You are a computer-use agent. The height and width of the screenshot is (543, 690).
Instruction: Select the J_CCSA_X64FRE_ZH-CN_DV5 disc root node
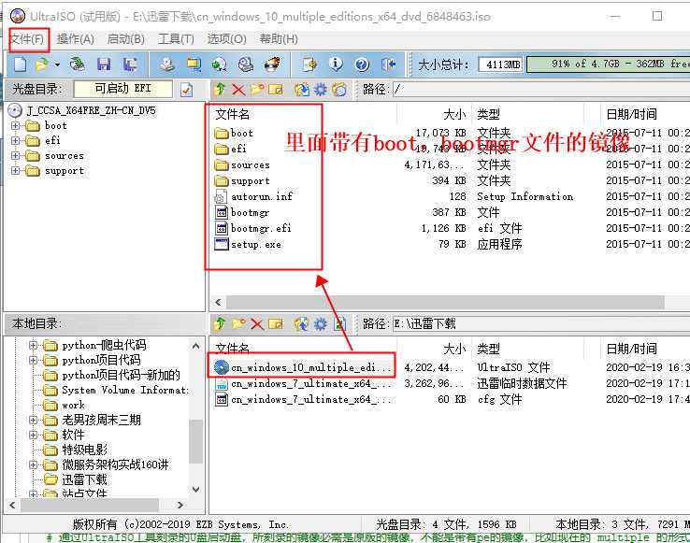coord(91,110)
